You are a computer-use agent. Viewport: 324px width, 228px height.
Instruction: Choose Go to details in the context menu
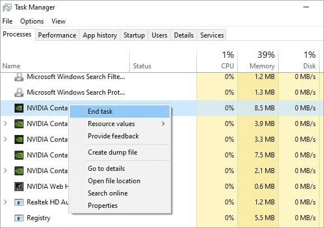click(x=120, y=169)
